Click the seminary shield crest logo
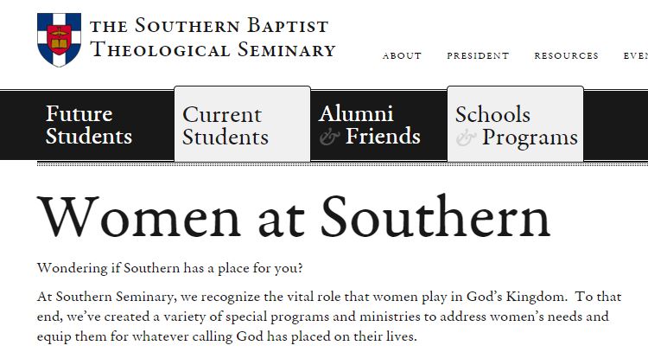The image size is (648, 352). coord(59,39)
